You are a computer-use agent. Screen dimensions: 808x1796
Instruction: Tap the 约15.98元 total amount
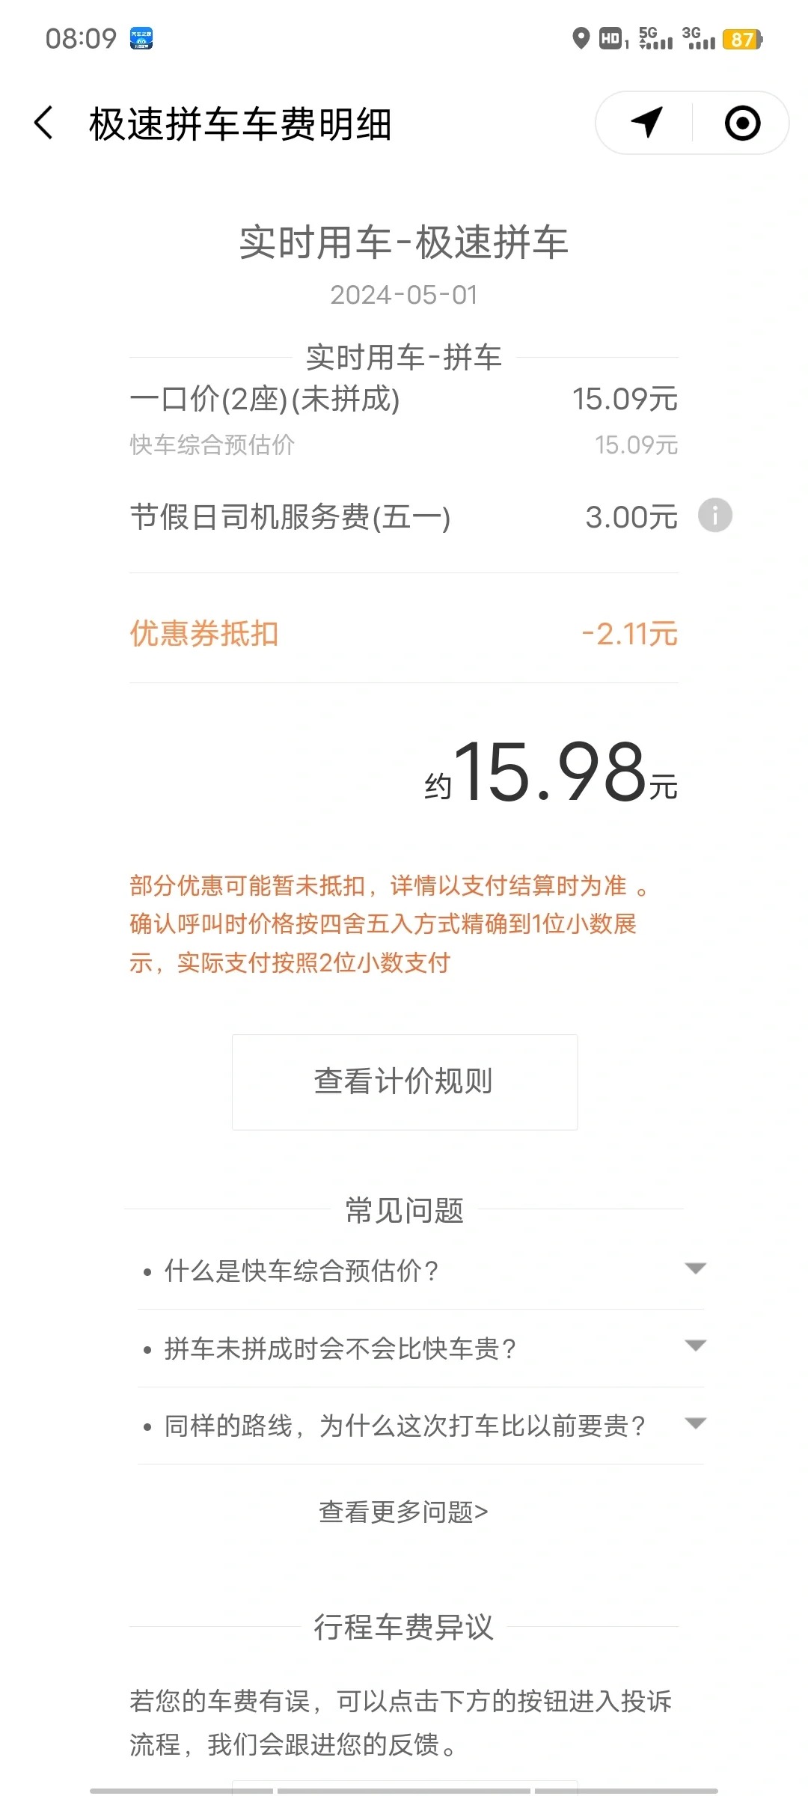[551, 772]
